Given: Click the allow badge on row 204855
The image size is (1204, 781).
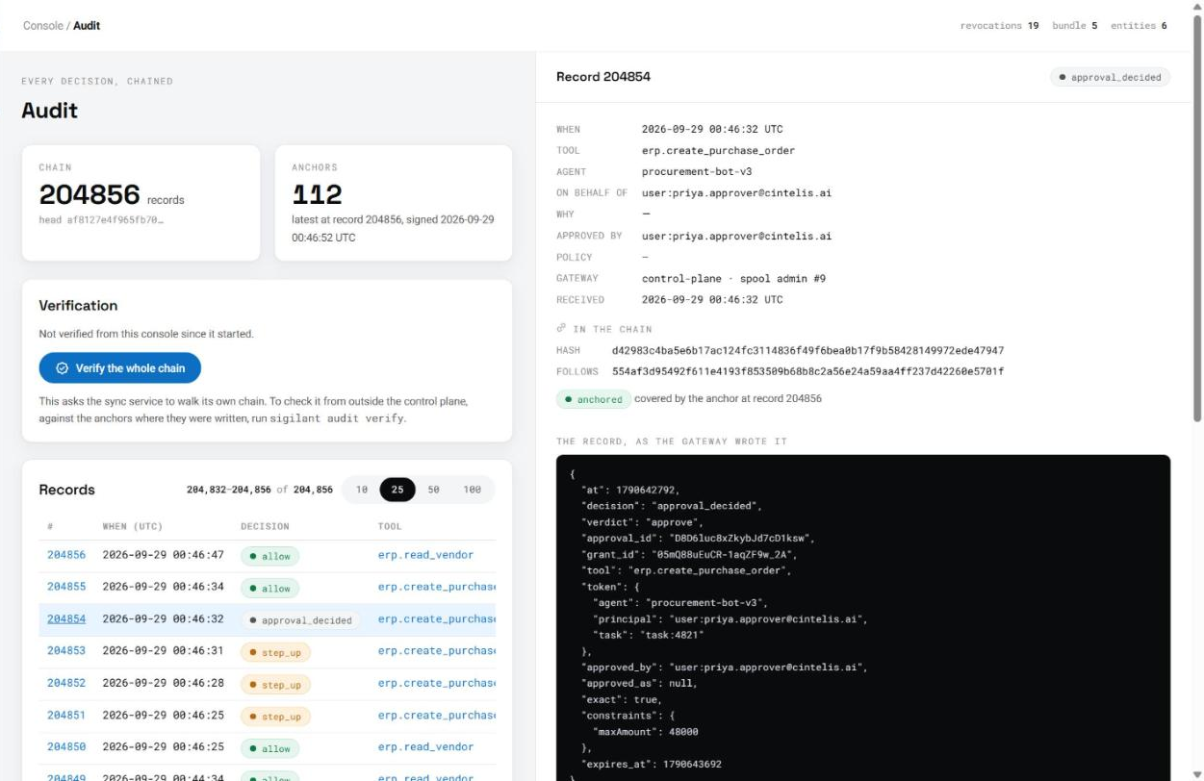Looking at the screenshot, I should point(270,589).
